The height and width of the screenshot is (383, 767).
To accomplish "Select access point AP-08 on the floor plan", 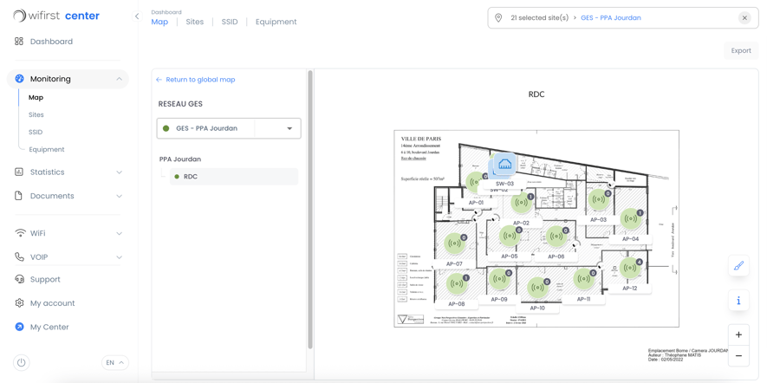I will pyautogui.click(x=457, y=283).
